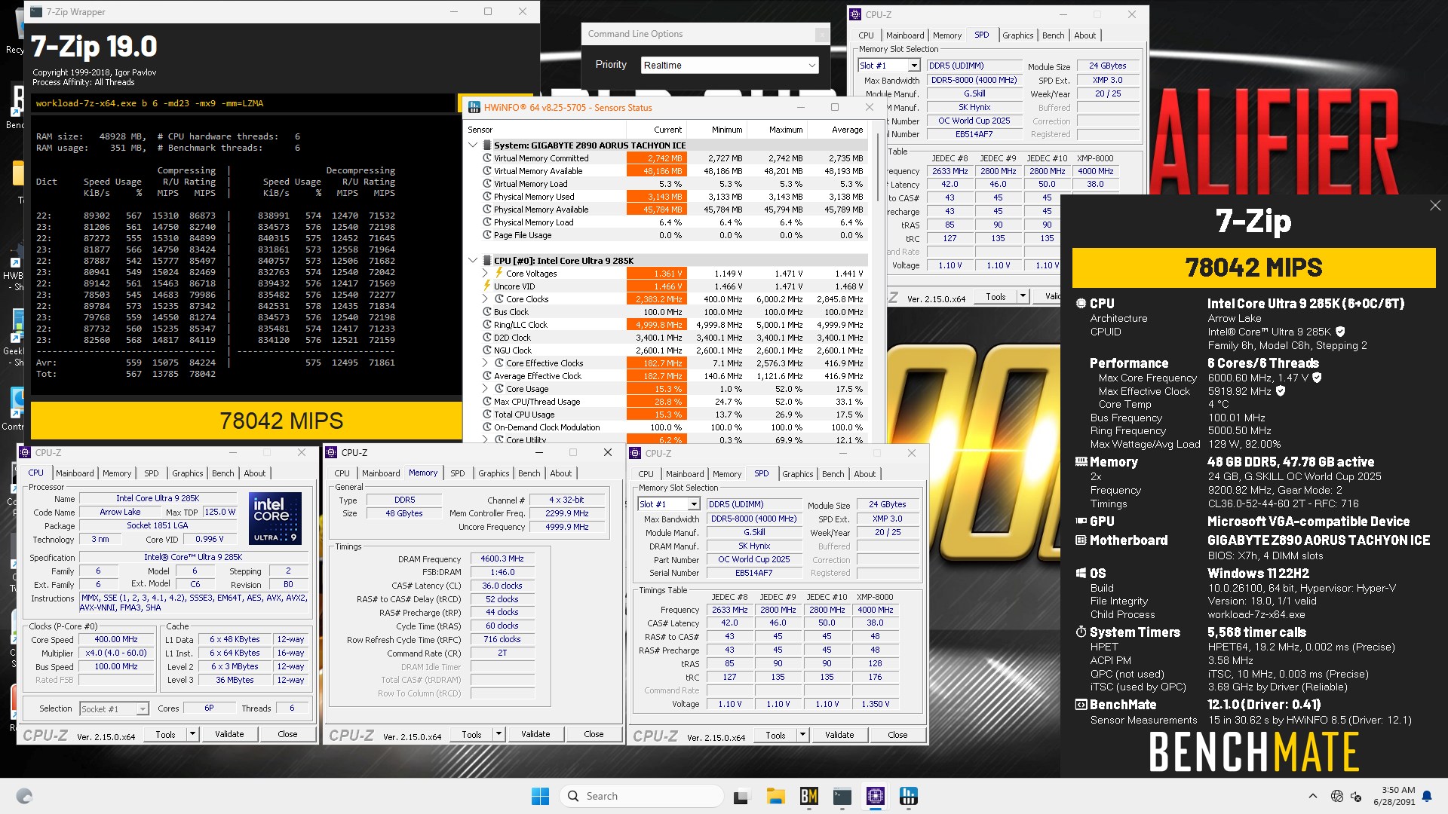Click the clock icon beside Page File Usage
Viewport: 1448px width, 814px height.
(x=487, y=235)
